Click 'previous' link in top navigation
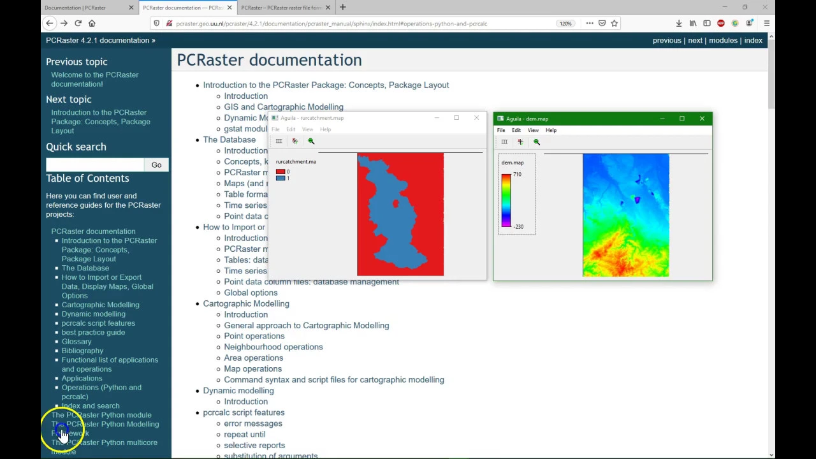Image resolution: width=816 pixels, height=459 pixels. click(x=667, y=40)
